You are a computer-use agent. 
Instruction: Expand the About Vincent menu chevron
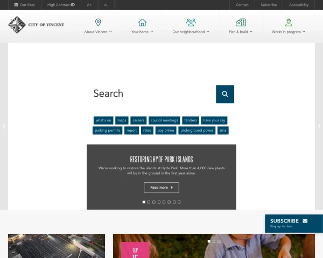110,32
